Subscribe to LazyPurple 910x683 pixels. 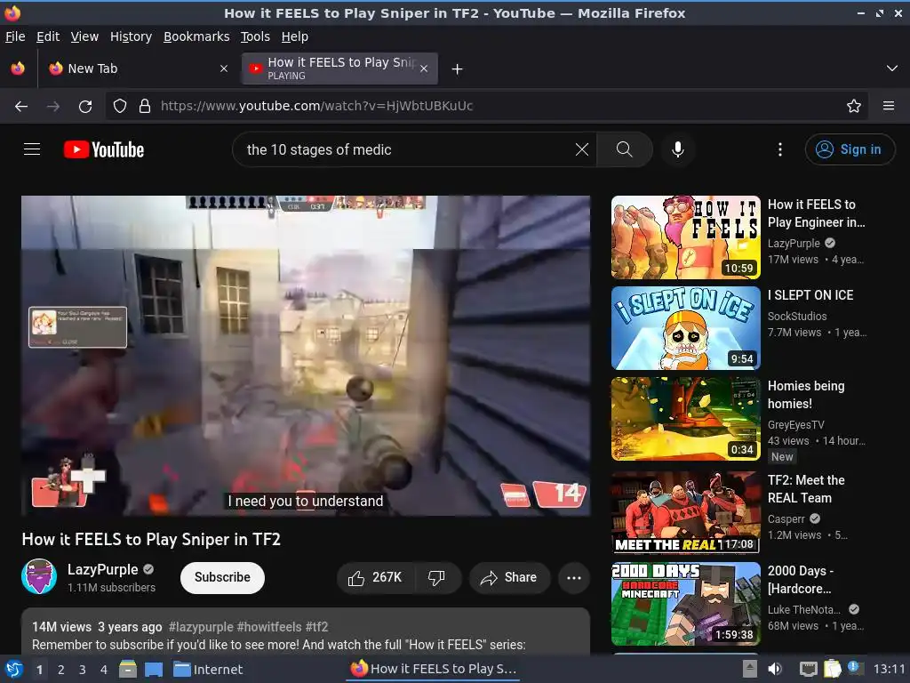pyautogui.click(x=222, y=577)
